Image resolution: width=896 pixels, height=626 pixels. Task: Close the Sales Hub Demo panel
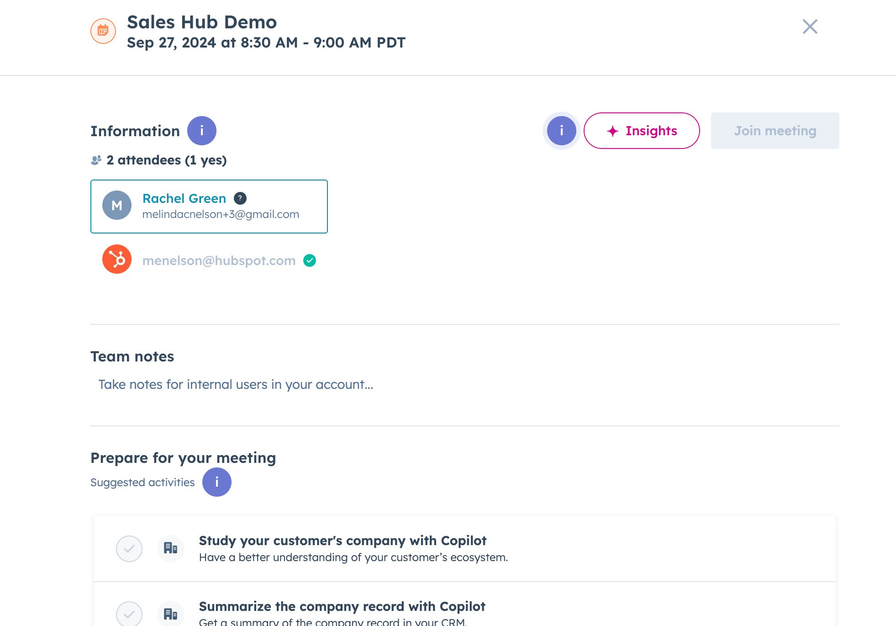810,27
